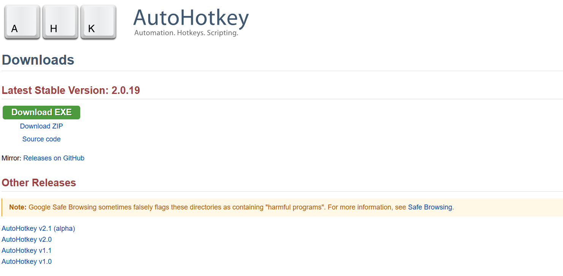Click the 'H' key icon in the logo
Viewport: 563px width, 276px height.
tap(60, 22)
